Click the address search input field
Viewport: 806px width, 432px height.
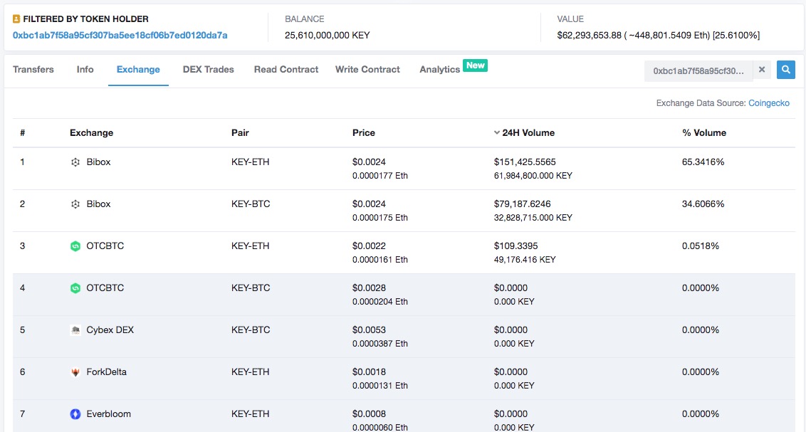[698, 70]
